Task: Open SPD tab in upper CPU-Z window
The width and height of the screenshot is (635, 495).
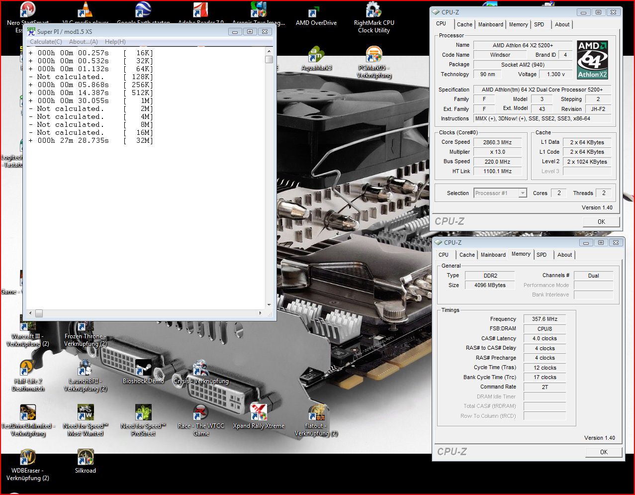Action: [539, 24]
